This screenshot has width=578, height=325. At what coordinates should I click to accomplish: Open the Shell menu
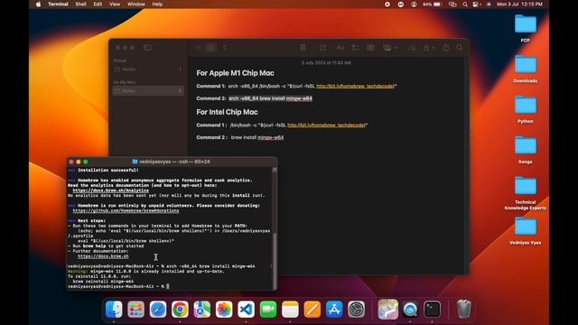80,5
